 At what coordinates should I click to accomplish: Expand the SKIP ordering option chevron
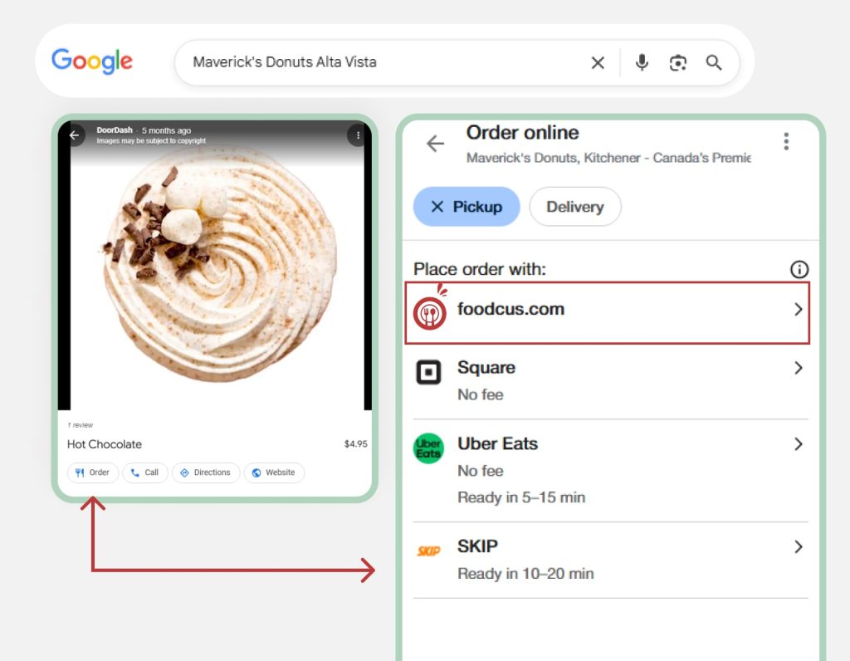[x=798, y=547]
